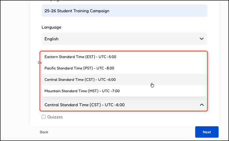Click the Language field label

click(x=51, y=27)
